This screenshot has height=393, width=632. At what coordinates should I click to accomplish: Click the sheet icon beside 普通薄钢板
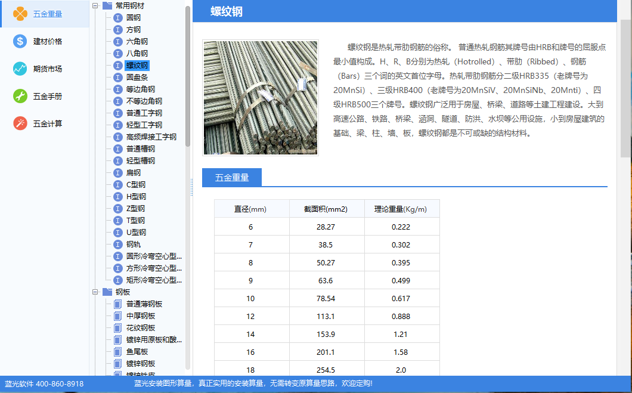117,304
